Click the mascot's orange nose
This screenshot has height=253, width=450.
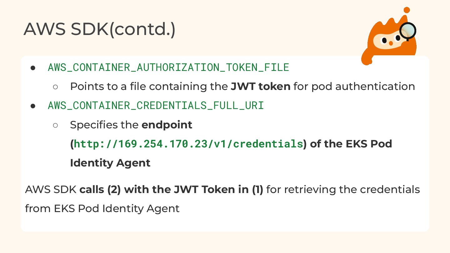[391, 43]
